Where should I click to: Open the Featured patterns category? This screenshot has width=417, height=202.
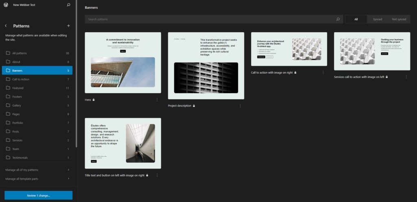[18, 88]
